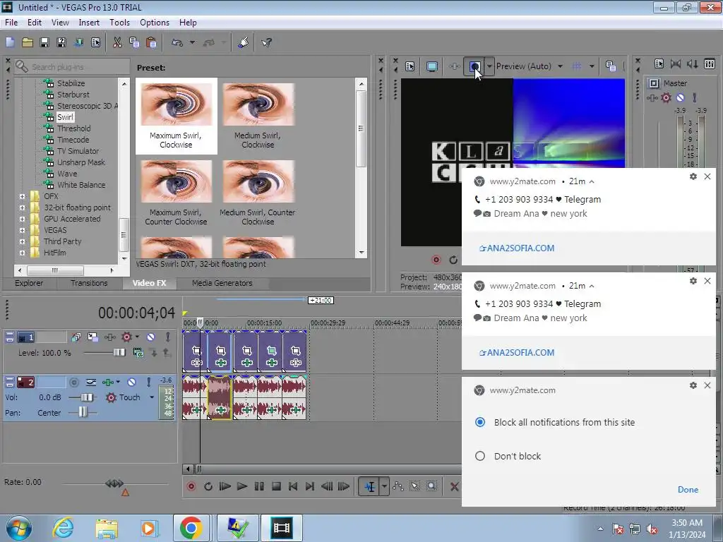The width and height of the screenshot is (723, 542).
Task: Expand the 32-bit floating point folder
Action: click(x=22, y=207)
